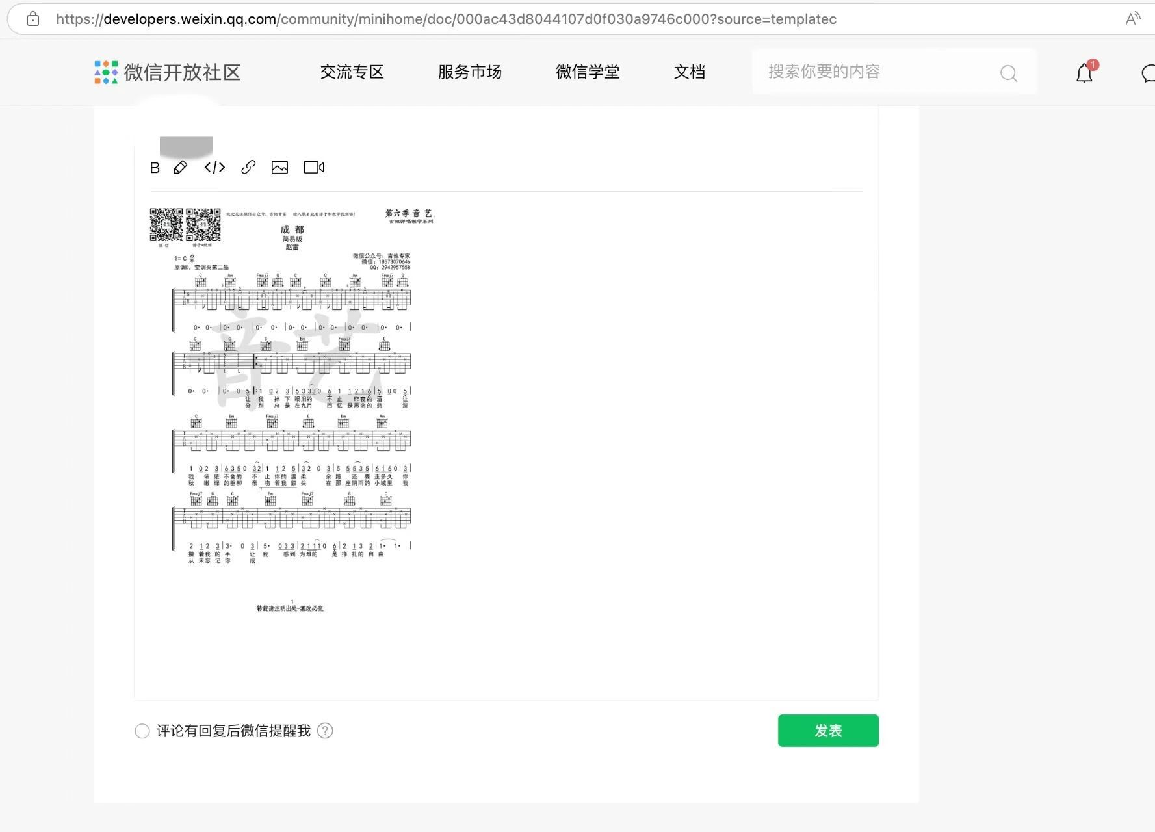1155x832 pixels.
Task: Open the messages chat bubble icon
Action: click(1148, 73)
